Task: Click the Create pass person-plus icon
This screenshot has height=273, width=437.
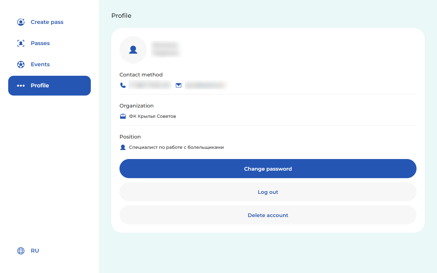Action: click(21, 22)
